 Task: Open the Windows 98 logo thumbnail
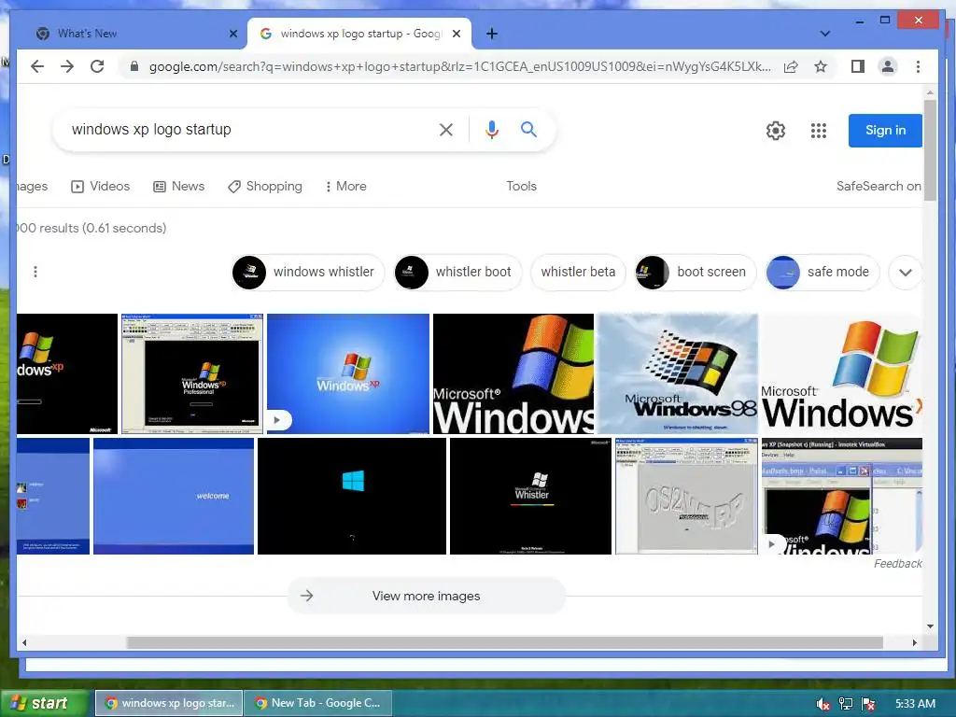(677, 373)
